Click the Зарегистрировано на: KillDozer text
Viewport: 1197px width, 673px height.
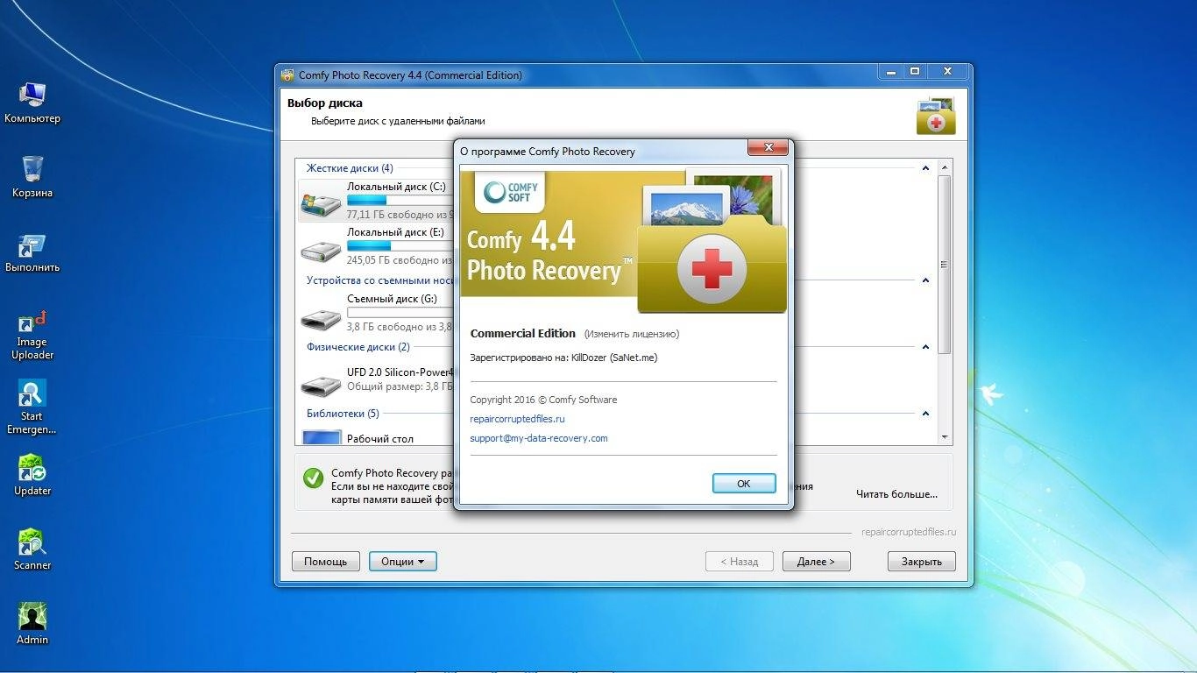point(563,358)
